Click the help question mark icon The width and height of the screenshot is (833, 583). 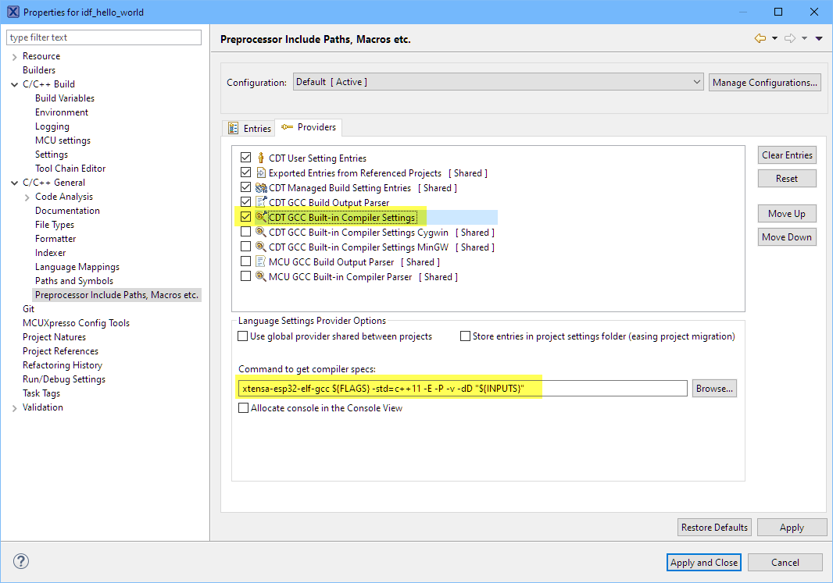(21, 561)
